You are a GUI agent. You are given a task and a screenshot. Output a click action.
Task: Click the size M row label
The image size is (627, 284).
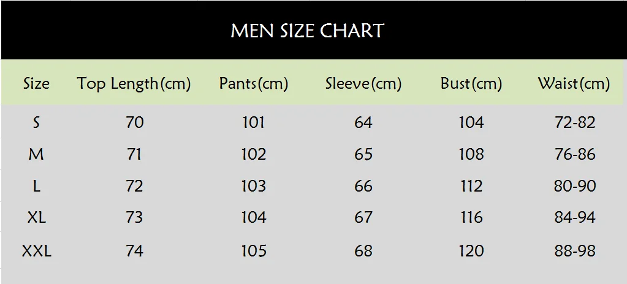pyautogui.click(x=36, y=154)
